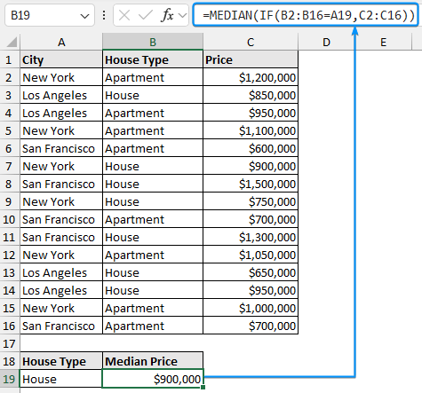Image resolution: width=422 pixels, height=393 pixels.
Task: Click the Select All triangle corner
Action: coord(12,42)
